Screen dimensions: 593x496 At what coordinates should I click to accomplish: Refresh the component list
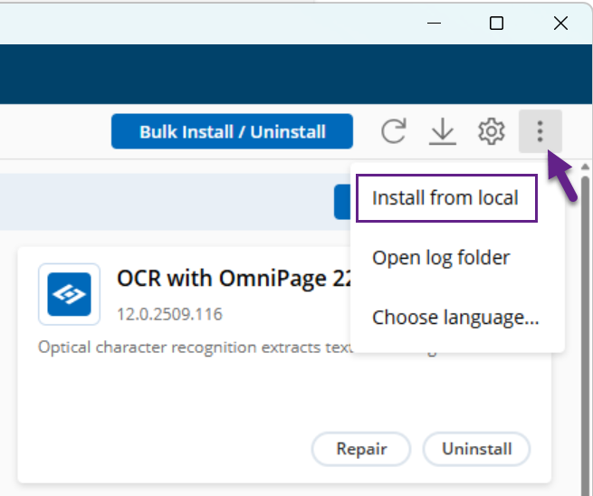click(x=393, y=132)
